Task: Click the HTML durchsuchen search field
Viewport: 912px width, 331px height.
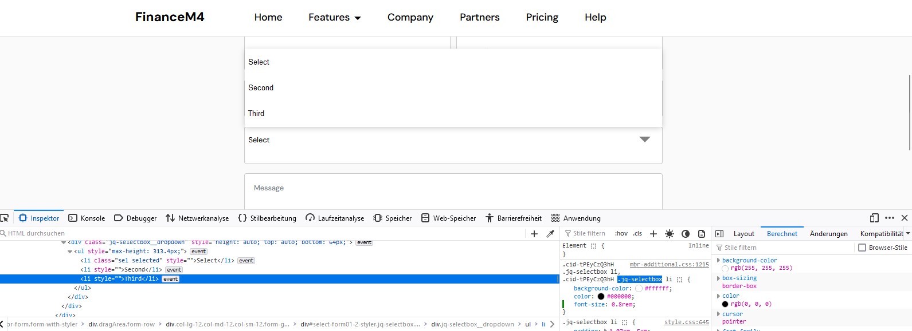Action: (258, 233)
